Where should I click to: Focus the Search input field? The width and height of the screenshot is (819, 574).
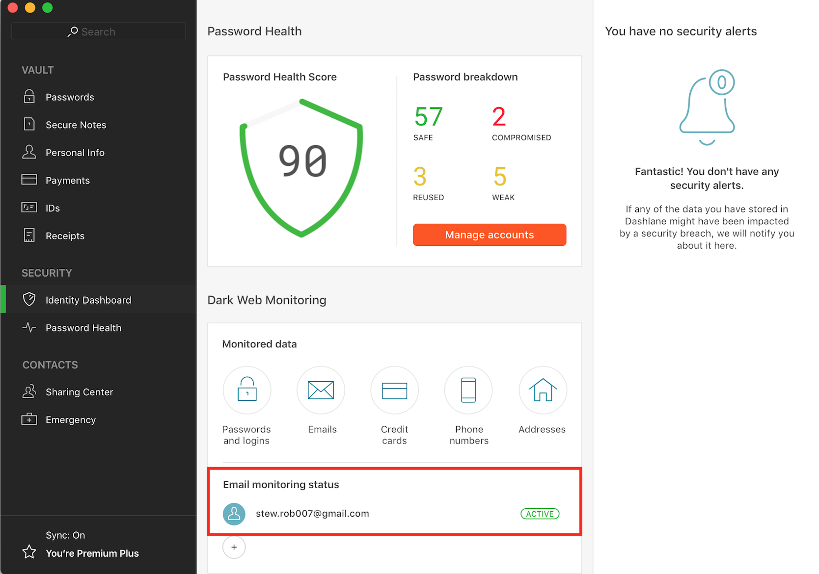click(99, 31)
